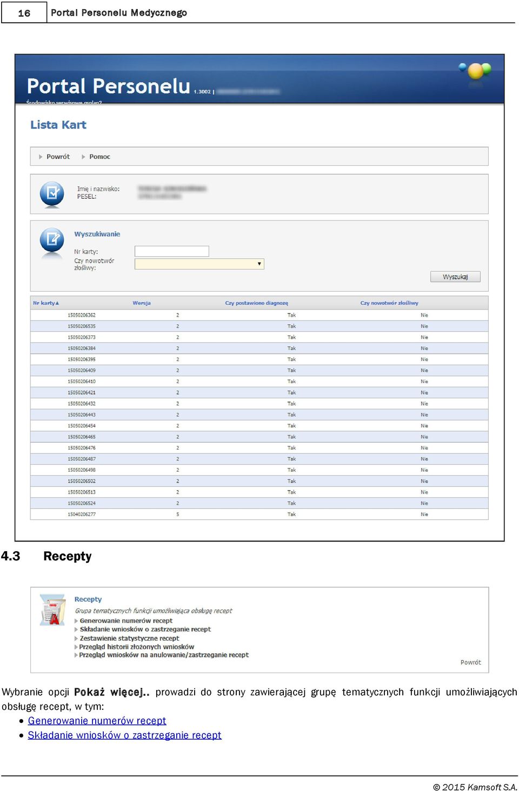
Task: Select card number 15050206465
Action: [x=82, y=437]
